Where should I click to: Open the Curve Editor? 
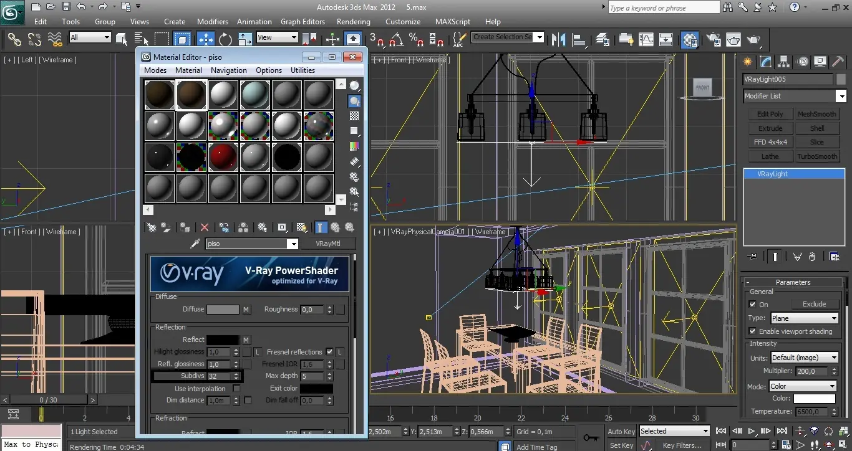click(646, 39)
